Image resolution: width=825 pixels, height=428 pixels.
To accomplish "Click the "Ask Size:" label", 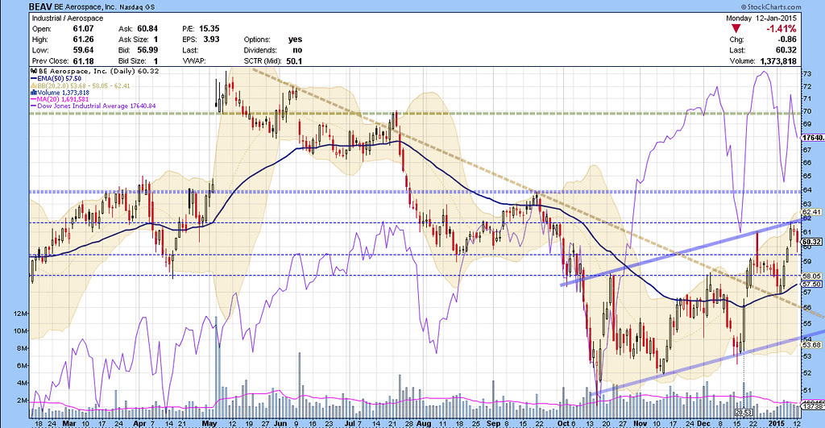I will point(133,39).
